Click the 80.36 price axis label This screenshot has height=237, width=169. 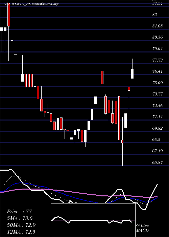point(158,37)
